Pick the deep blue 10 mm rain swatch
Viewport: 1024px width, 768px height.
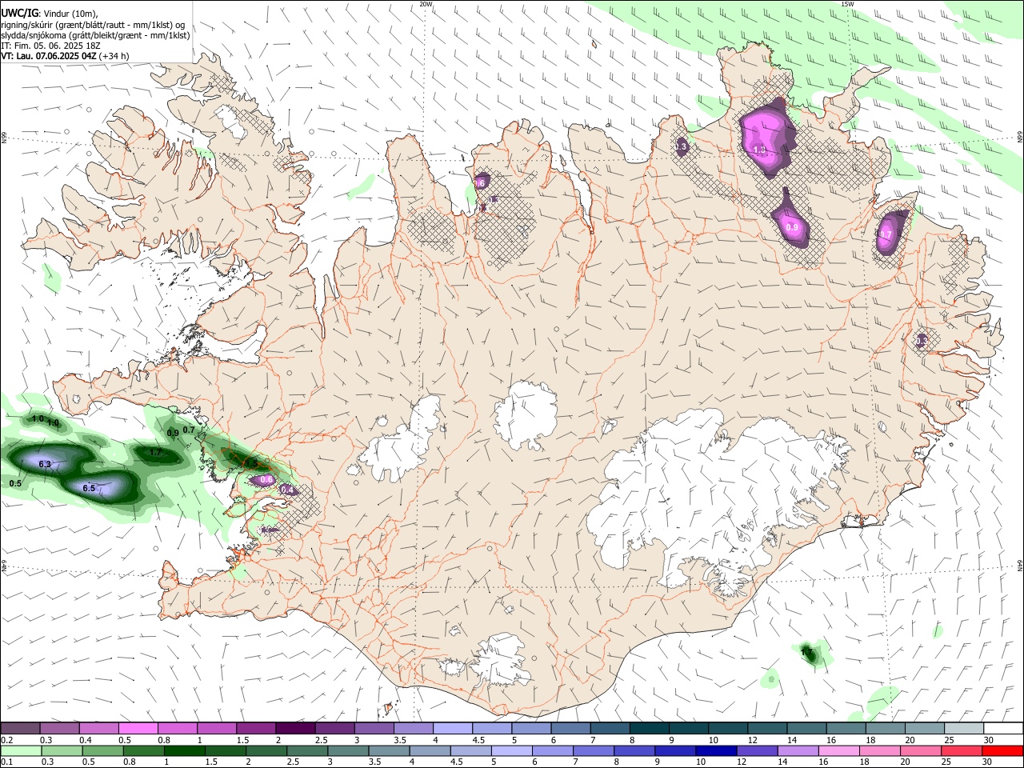tap(716, 750)
